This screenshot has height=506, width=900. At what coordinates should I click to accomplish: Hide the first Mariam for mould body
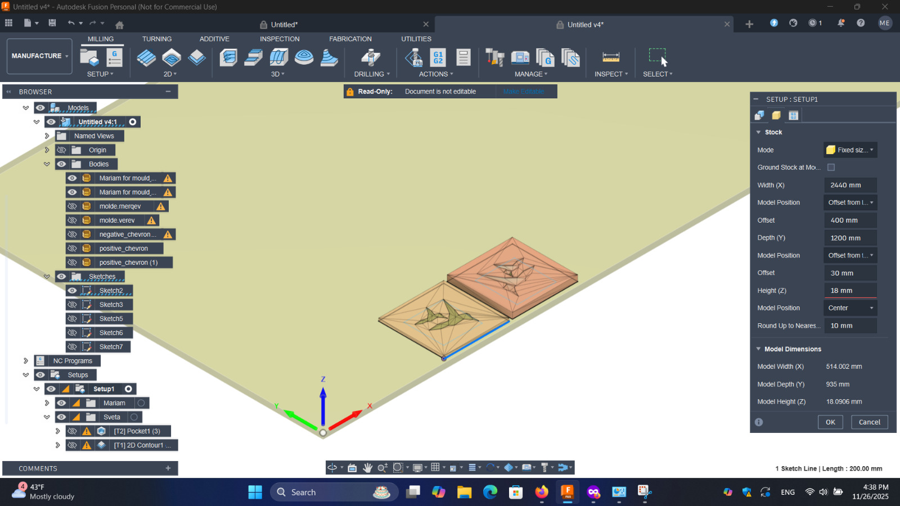pyautogui.click(x=72, y=178)
